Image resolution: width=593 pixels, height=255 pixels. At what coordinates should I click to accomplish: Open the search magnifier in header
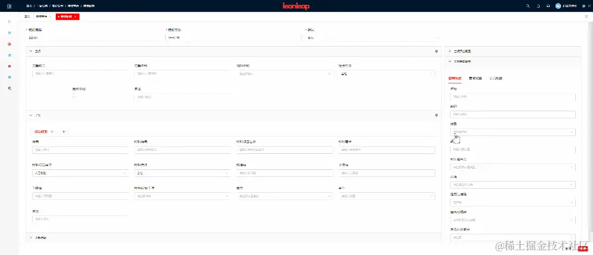[x=528, y=6]
